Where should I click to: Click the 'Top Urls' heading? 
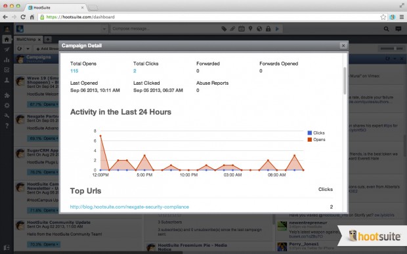85,191
